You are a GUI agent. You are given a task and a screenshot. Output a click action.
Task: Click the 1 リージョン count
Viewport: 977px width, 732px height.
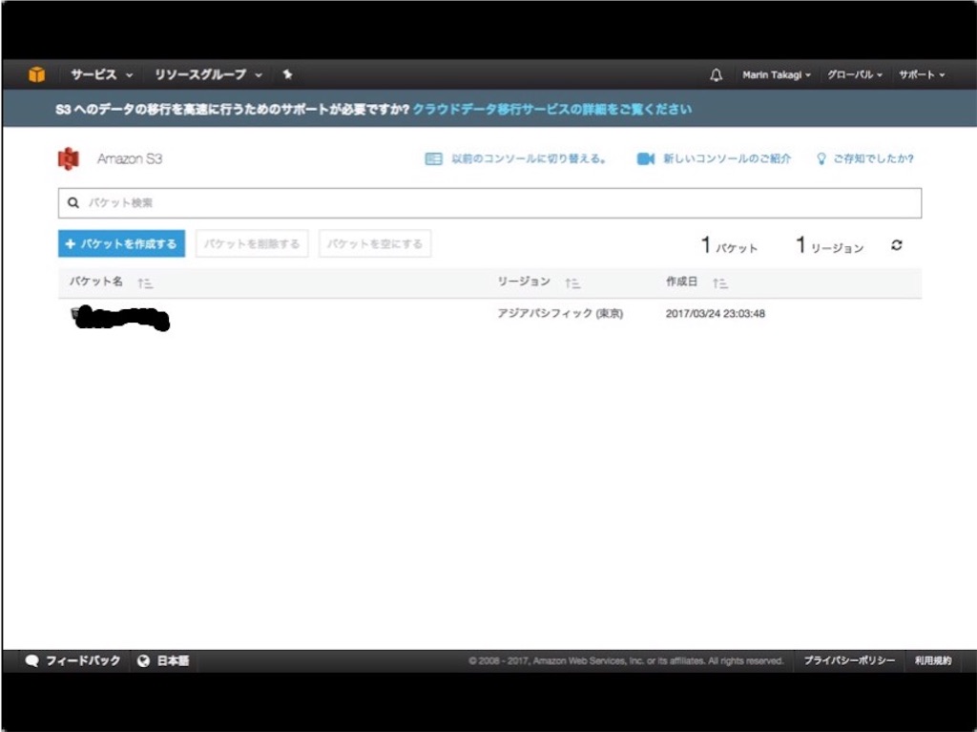(x=830, y=245)
